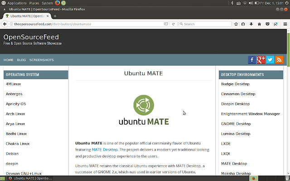Go to HOME in site navigation
The image size is (290, 181).
pyautogui.click(x=9, y=60)
